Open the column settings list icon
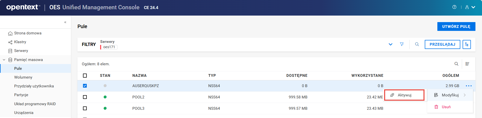The image size is (482, 118). point(467,64)
